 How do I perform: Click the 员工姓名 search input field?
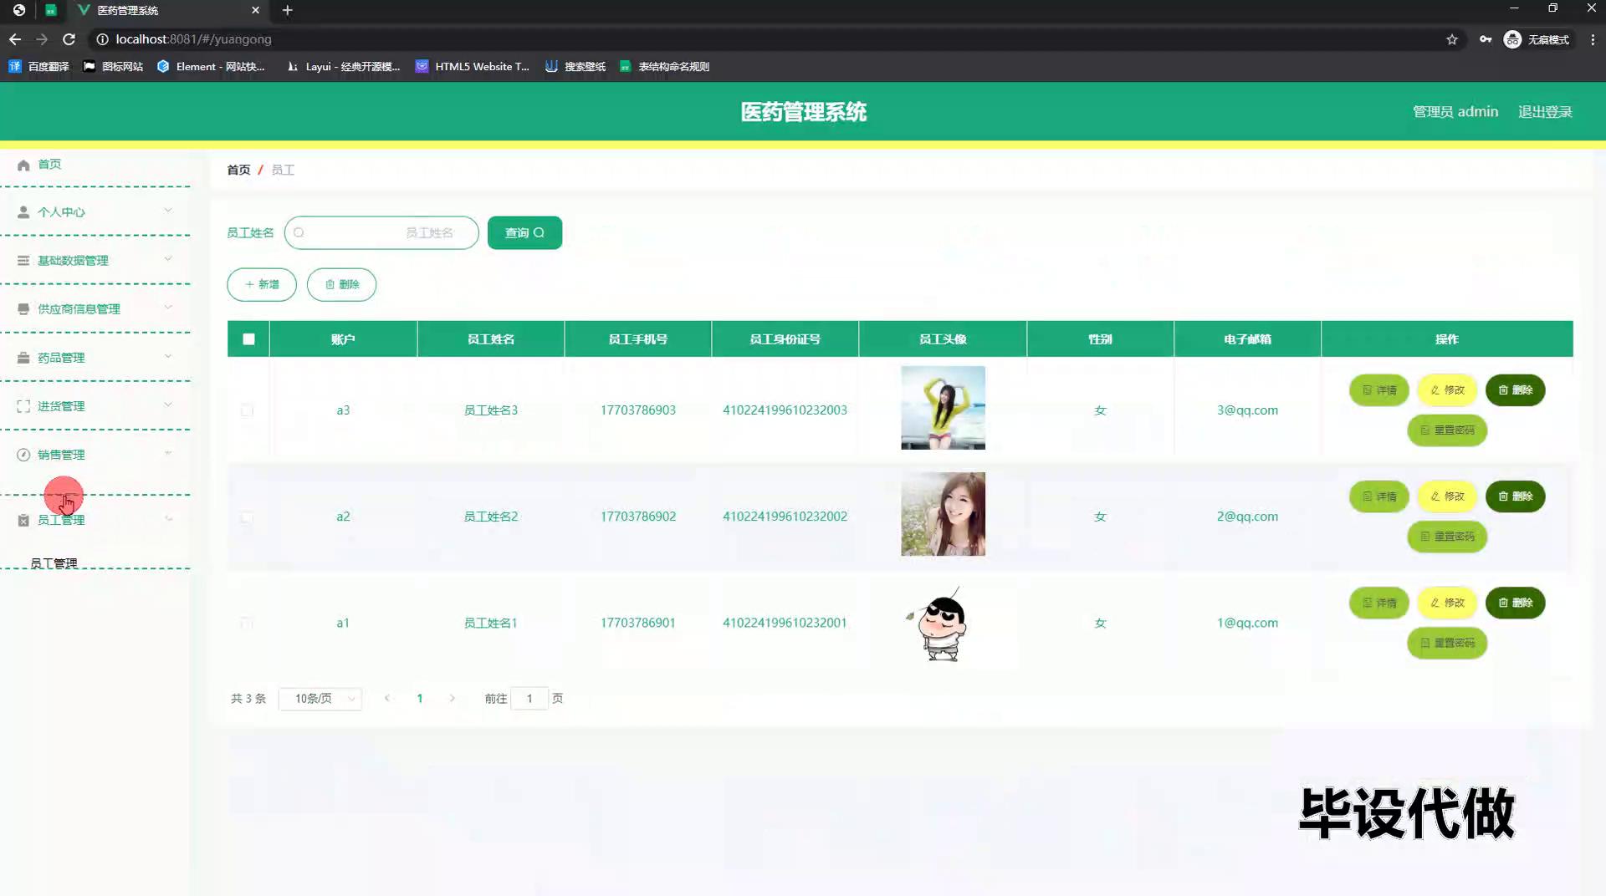(x=381, y=233)
